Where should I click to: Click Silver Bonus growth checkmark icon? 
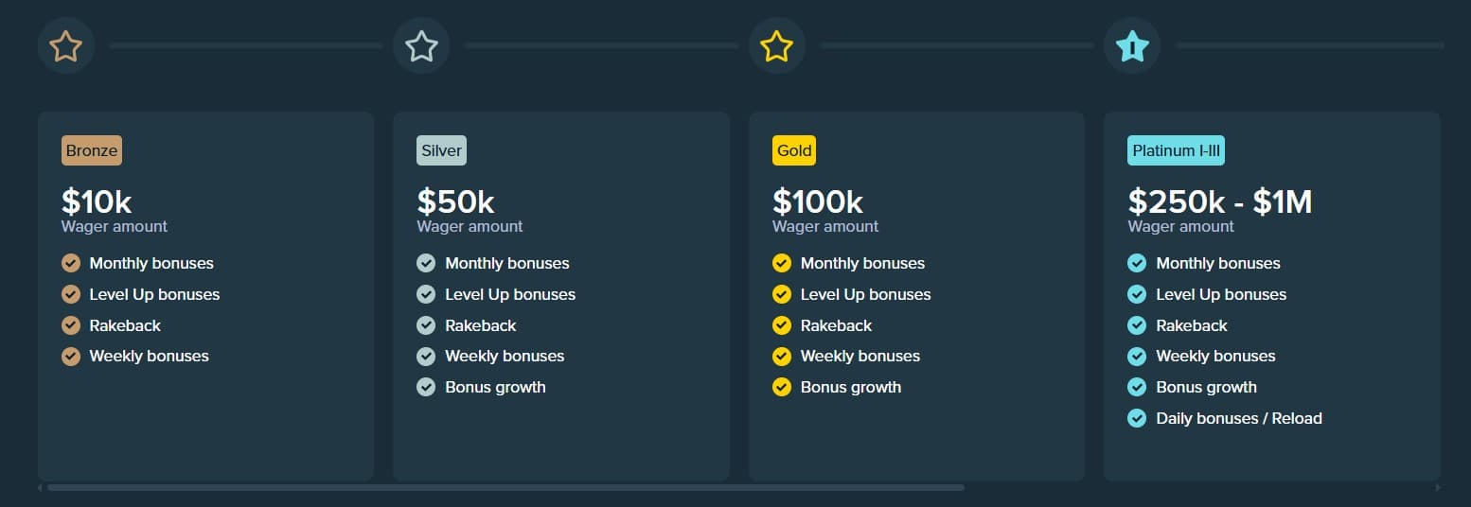pyautogui.click(x=426, y=387)
